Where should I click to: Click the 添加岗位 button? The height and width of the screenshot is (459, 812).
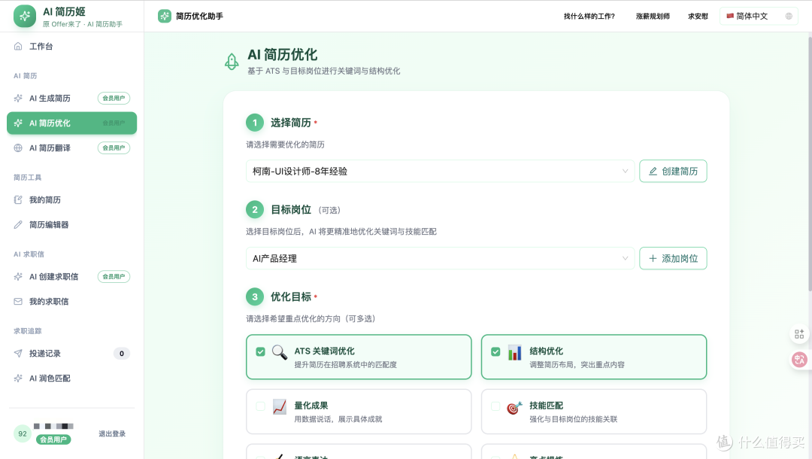click(x=673, y=258)
